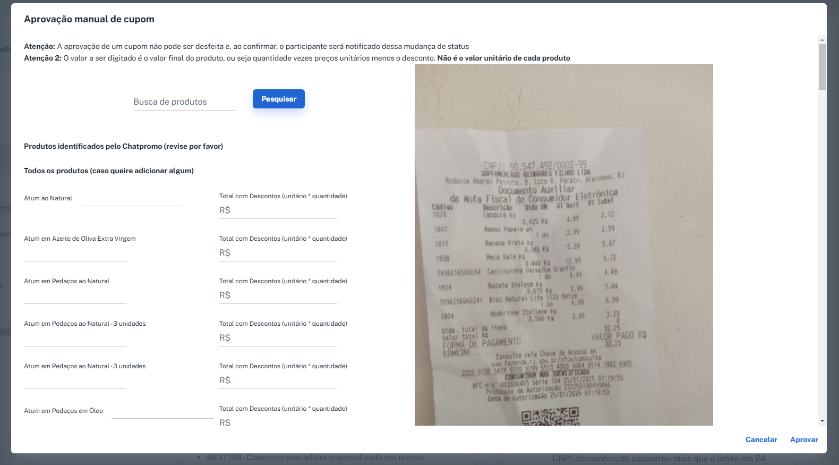The width and height of the screenshot is (839, 465).
Task: Click the Aprovar button
Action: 804,439
